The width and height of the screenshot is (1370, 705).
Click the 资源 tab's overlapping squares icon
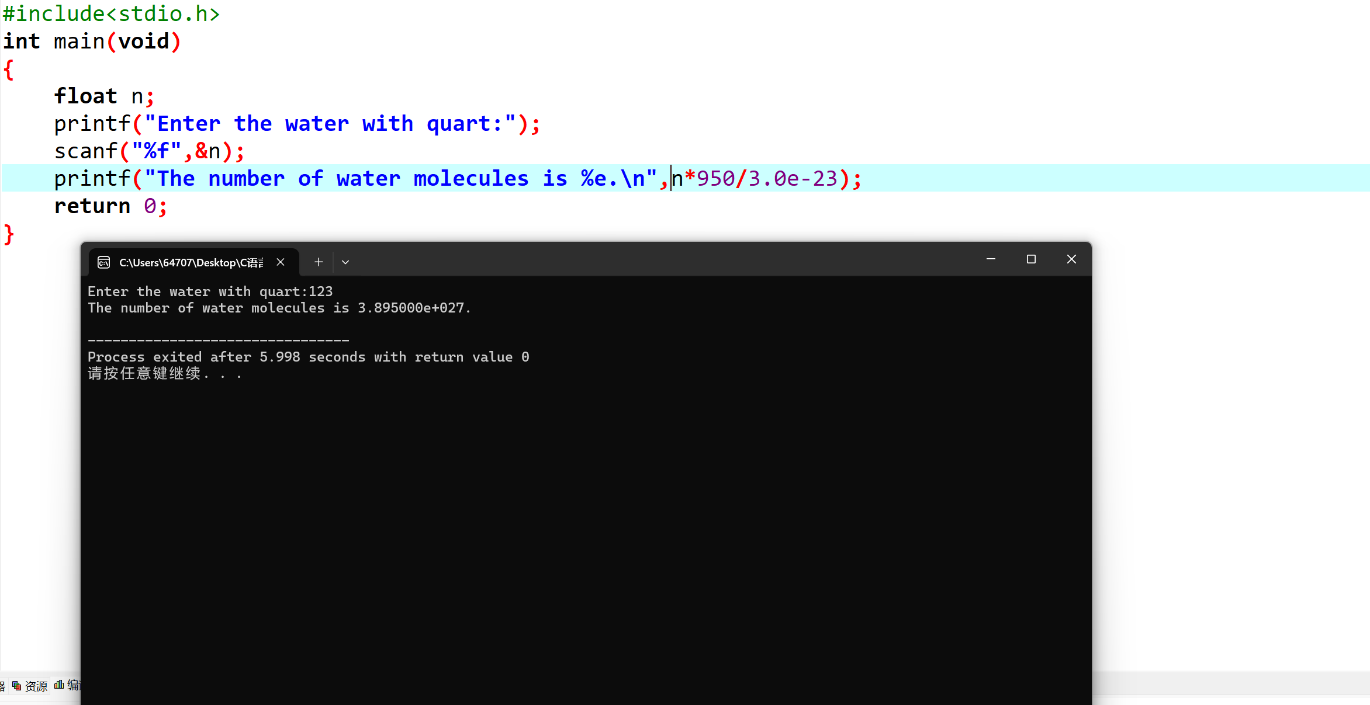(x=16, y=686)
